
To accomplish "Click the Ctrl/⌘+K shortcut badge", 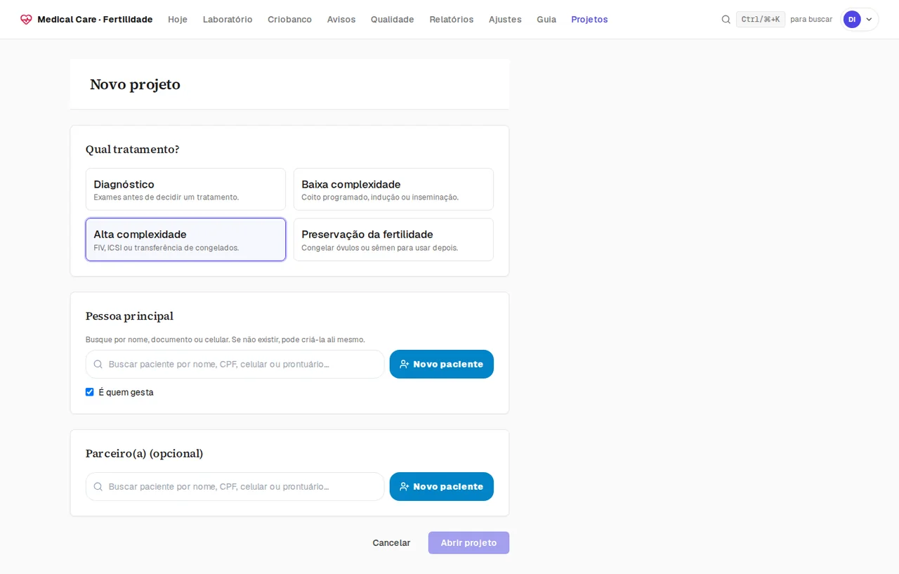I will (760, 20).
